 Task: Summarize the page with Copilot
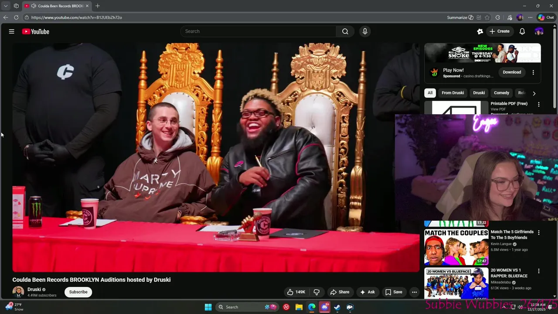[x=460, y=17]
